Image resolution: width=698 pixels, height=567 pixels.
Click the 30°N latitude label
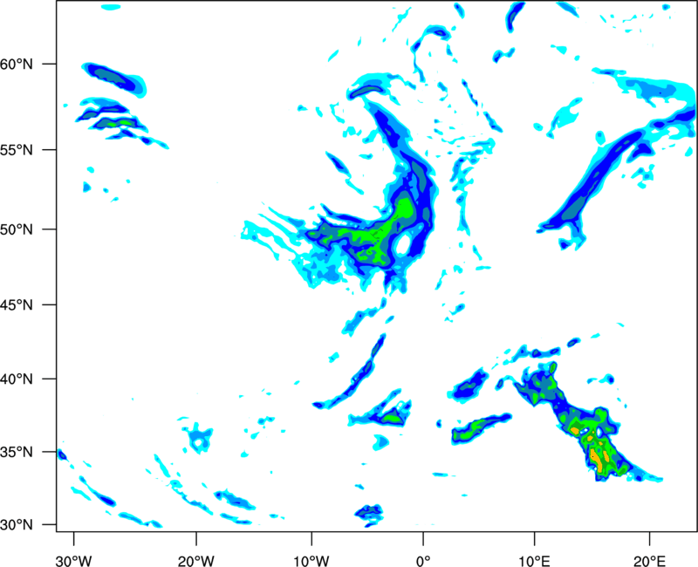(x=17, y=525)
